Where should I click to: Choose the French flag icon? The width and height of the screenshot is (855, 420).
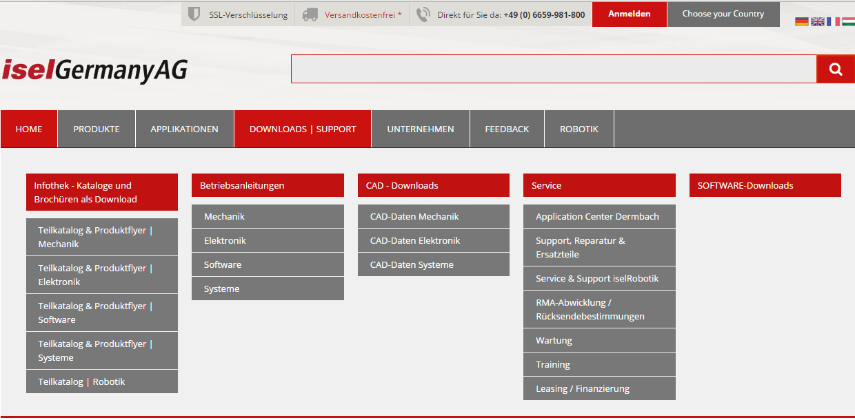click(833, 21)
